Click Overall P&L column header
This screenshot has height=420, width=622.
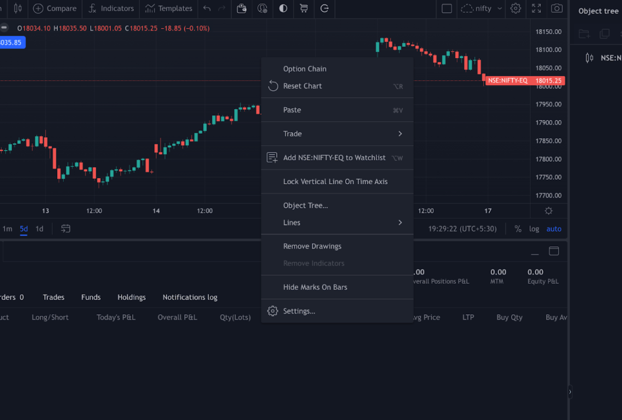[177, 318]
